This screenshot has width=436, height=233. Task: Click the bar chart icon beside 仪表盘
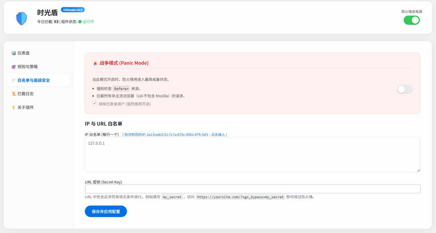pyautogui.click(x=14, y=53)
